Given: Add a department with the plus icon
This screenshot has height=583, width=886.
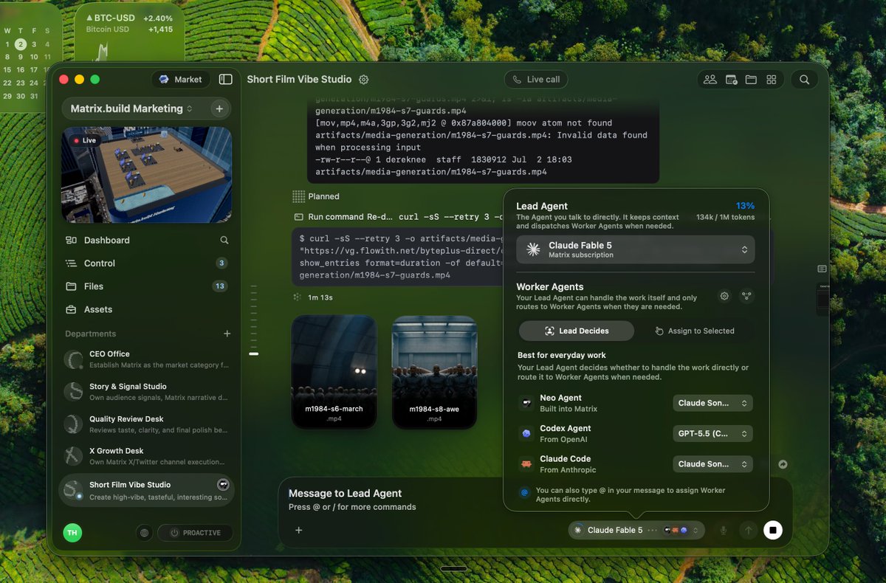Looking at the screenshot, I should [x=227, y=334].
